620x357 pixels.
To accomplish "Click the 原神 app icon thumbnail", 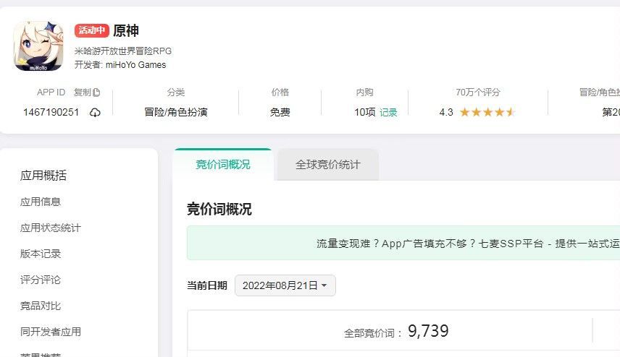I will [38, 46].
